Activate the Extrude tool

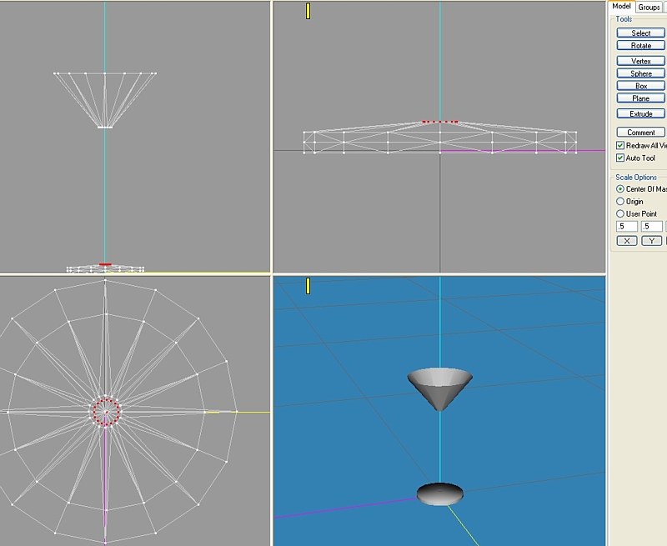[640, 113]
